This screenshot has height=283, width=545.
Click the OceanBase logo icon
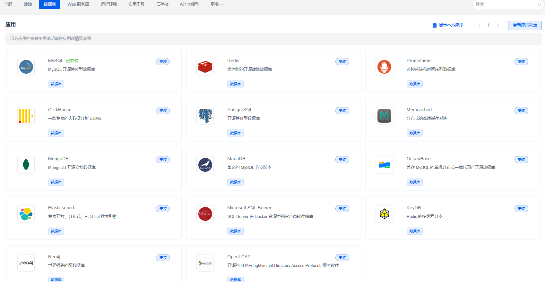(385, 165)
